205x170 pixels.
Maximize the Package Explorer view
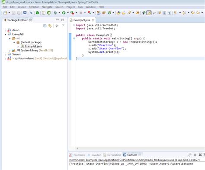(63, 20)
